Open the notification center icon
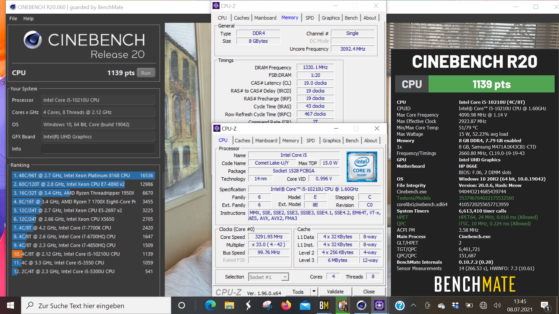 [545, 306]
